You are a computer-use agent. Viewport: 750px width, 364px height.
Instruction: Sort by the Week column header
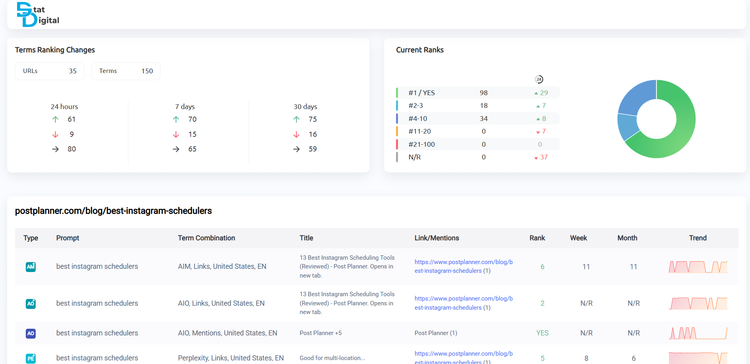(578, 238)
